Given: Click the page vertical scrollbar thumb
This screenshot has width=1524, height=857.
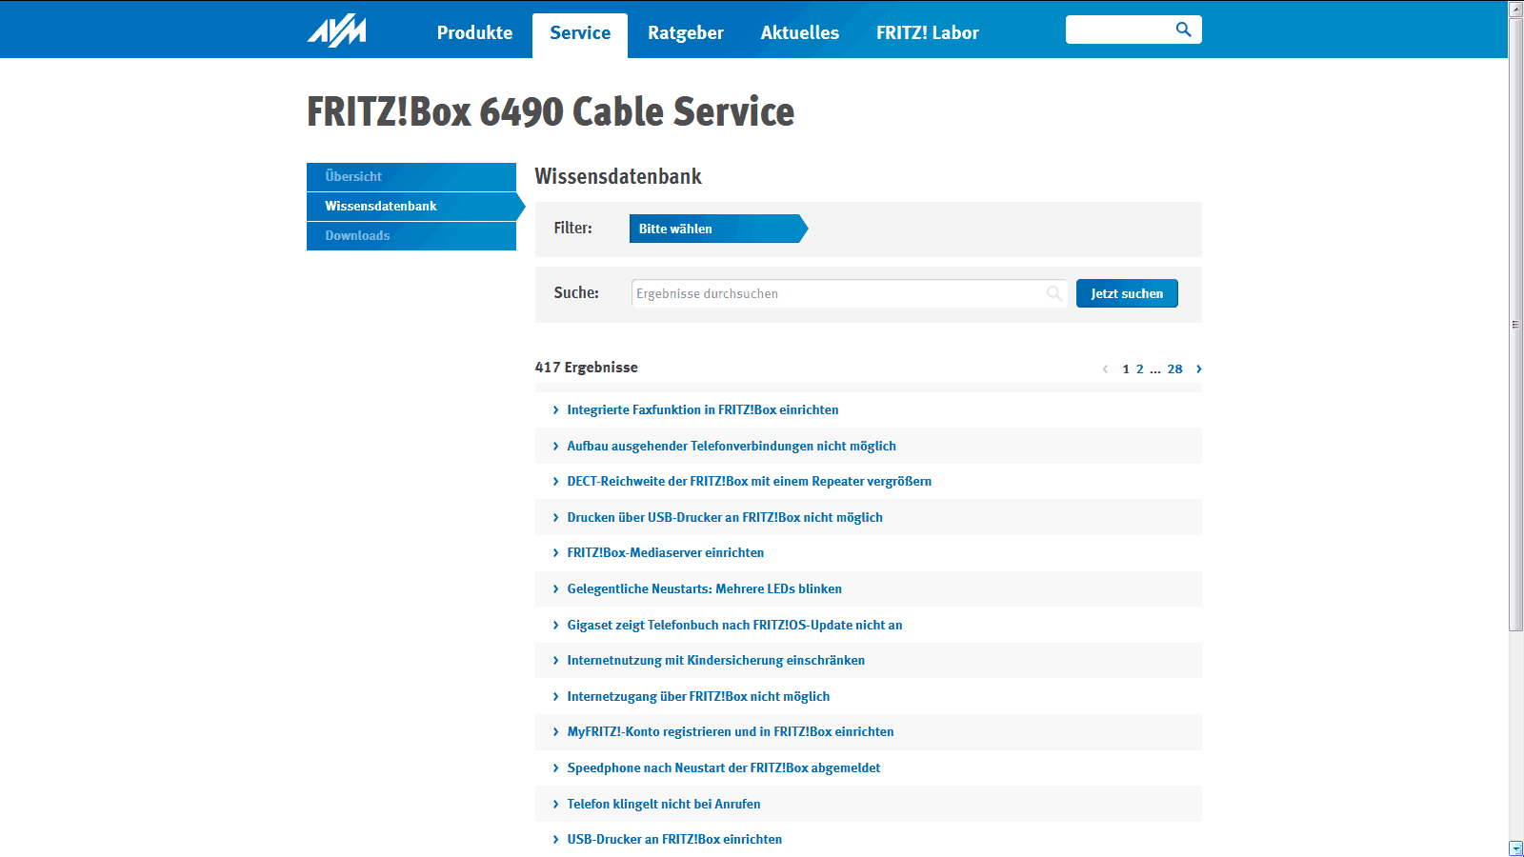Looking at the screenshot, I should tap(1516, 324).
